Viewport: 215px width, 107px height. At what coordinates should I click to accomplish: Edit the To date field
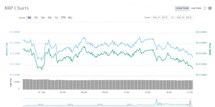[184, 18]
